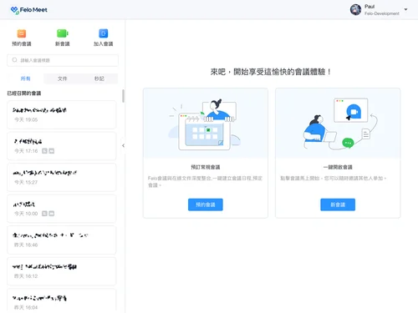Open the meeting from 昨天 16:04

[62, 300]
